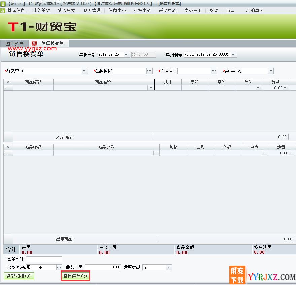Click the 单据日期 date field
The image size is (296, 285).
coord(111,55)
